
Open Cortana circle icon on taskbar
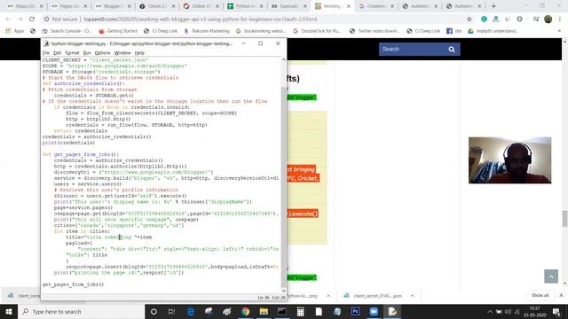tap(154, 311)
